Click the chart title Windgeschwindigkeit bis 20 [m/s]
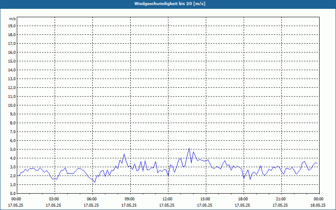Viewport: 336px width, 210px height. pyautogui.click(x=170, y=4)
